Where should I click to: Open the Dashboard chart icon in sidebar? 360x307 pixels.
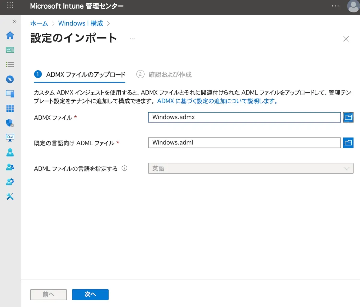10,50
